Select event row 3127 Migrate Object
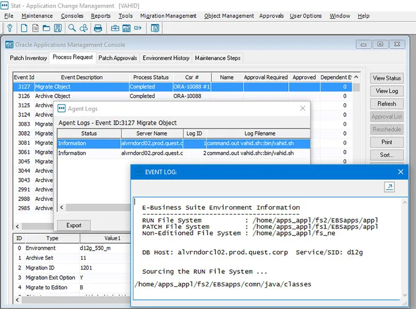Screen dimensions: 416x309 point(183,87)
